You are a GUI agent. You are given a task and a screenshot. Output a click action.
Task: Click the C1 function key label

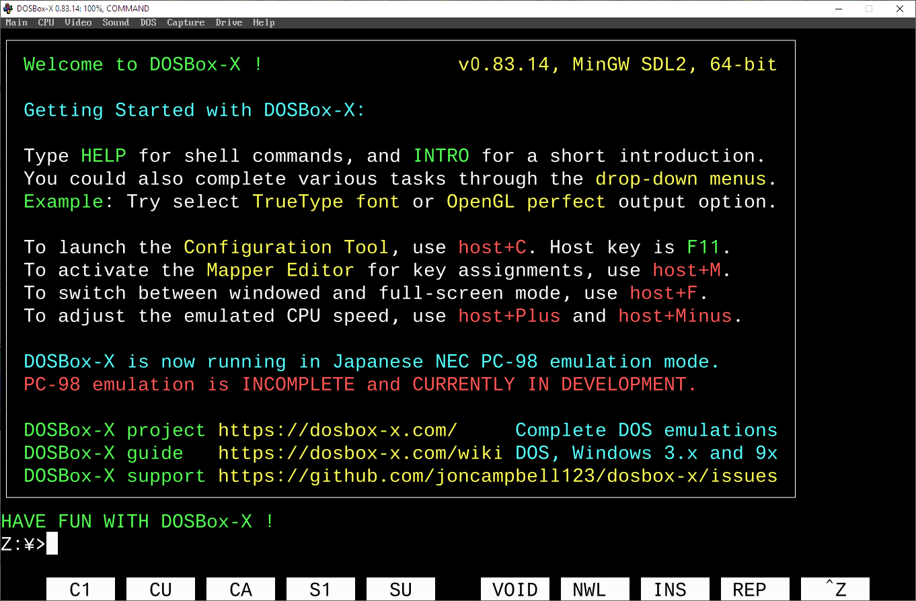pyautogui.click(x=81, y=590)
